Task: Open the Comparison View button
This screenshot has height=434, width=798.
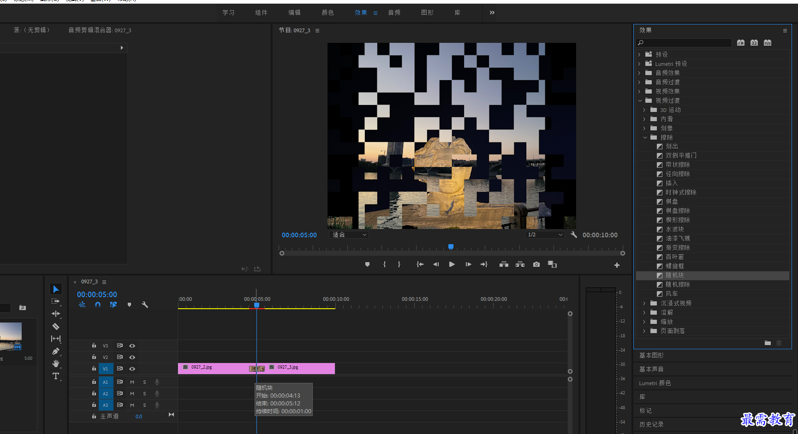Action: tap(552, 264)
